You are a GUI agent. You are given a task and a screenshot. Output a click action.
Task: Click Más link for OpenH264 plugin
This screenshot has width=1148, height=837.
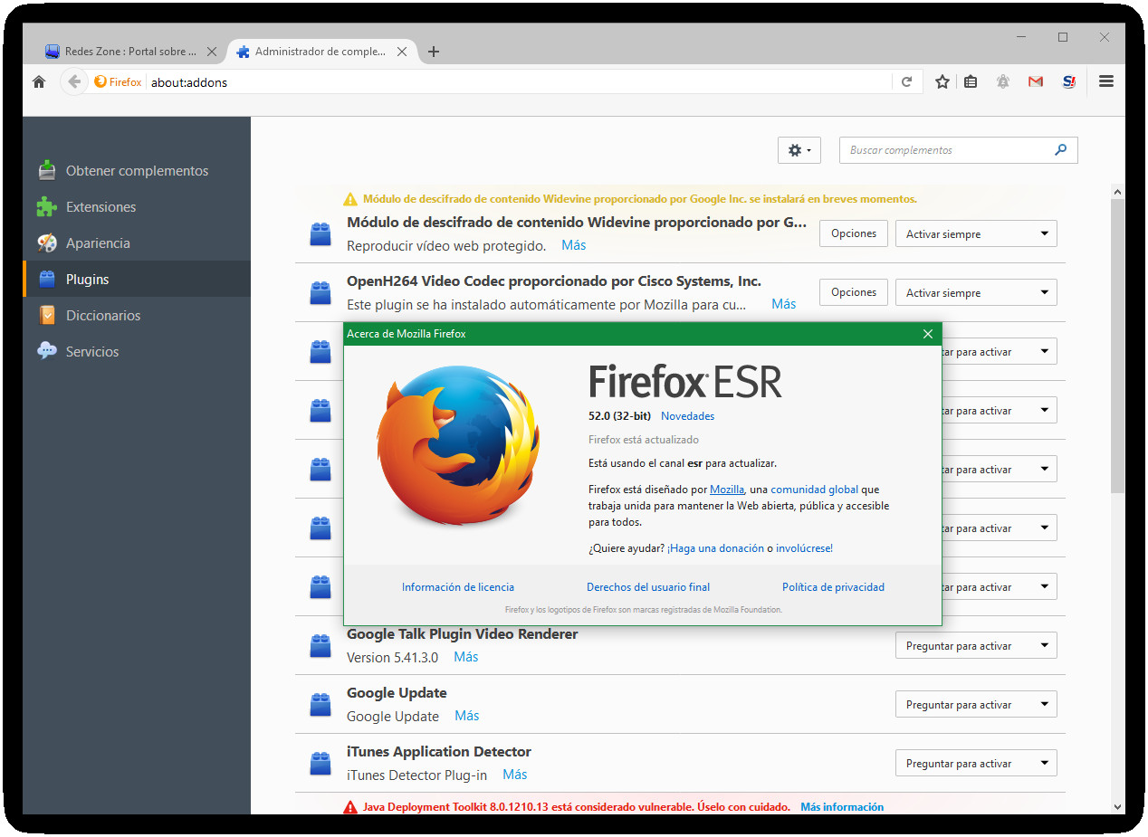point(784,304)
